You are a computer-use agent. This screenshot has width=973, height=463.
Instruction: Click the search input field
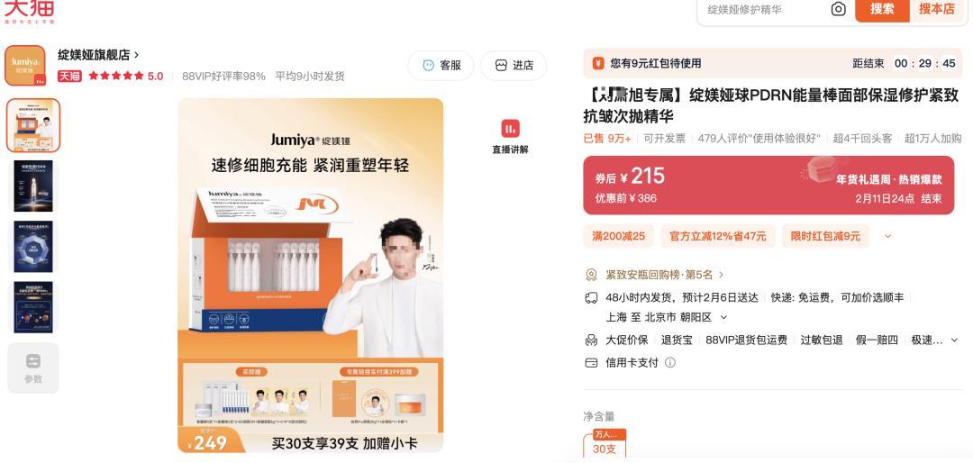[x=763, y=9]
